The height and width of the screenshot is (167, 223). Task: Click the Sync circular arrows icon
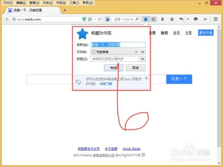(x=78, y=82)
